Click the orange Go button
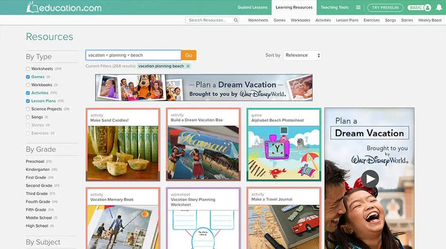 (188, 56)
